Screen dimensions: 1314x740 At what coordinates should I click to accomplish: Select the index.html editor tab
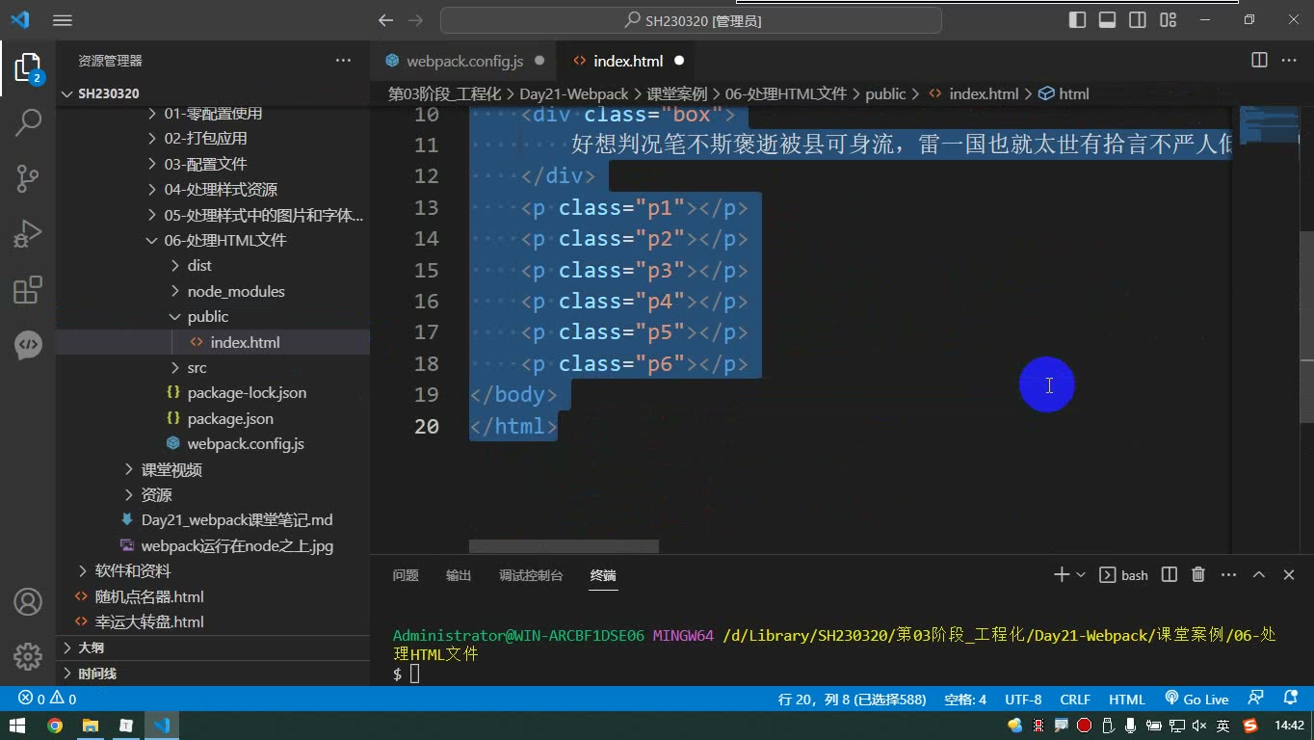pyautogui.click(x=628, y=61)
